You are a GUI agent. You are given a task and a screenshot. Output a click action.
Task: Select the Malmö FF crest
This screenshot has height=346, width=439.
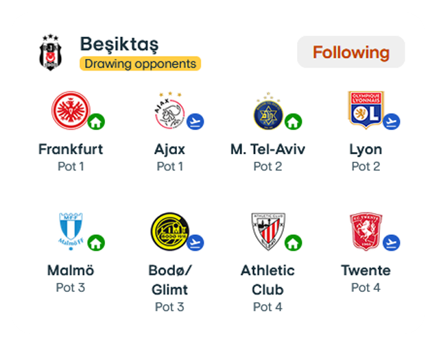coord(71,232)
